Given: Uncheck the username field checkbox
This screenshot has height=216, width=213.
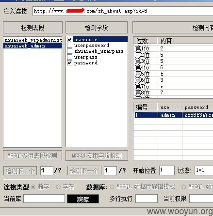Looking at the screenshot, I should (x=69, y=39).
